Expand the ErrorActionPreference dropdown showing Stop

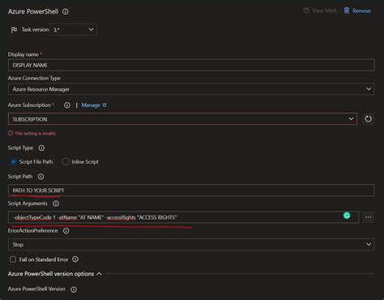click(191, 244)
